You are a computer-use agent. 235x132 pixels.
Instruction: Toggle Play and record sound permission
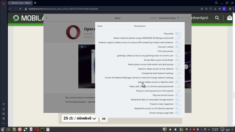(x=178, y=95)
